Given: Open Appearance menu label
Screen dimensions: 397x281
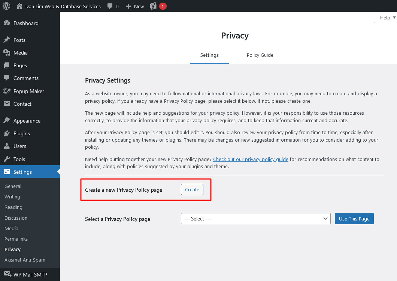Looking at the screenshot, I should (x=27, y=121).
